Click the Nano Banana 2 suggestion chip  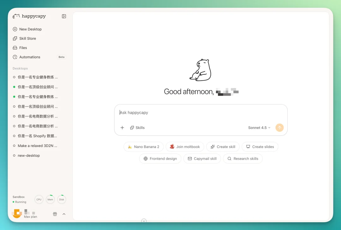click(x=144, y=146)
